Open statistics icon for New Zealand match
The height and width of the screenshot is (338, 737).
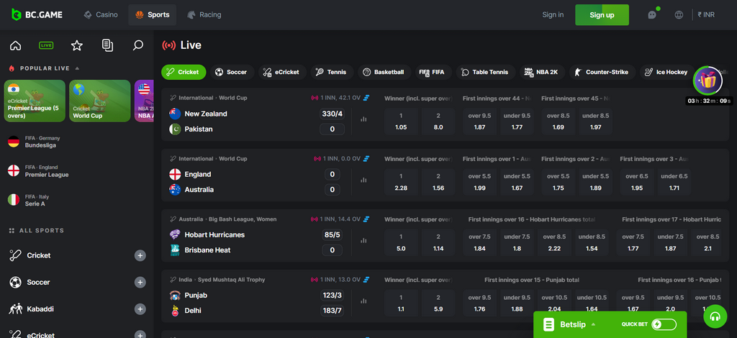point(363,119)
